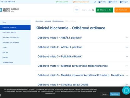
Task: Open the hamburger menu icon
Action: click(76, 10)
